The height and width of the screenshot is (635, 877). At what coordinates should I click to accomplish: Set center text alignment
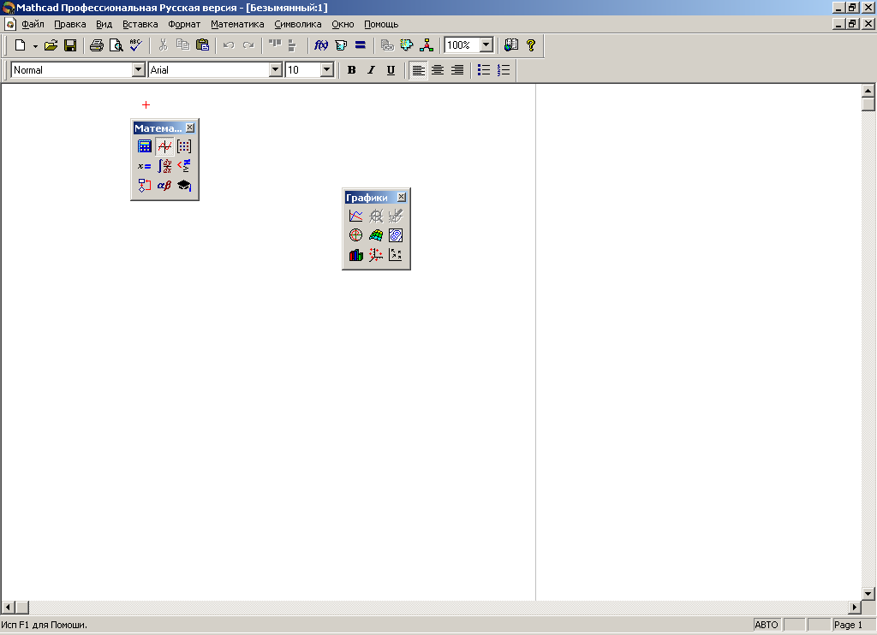point(438,70)
